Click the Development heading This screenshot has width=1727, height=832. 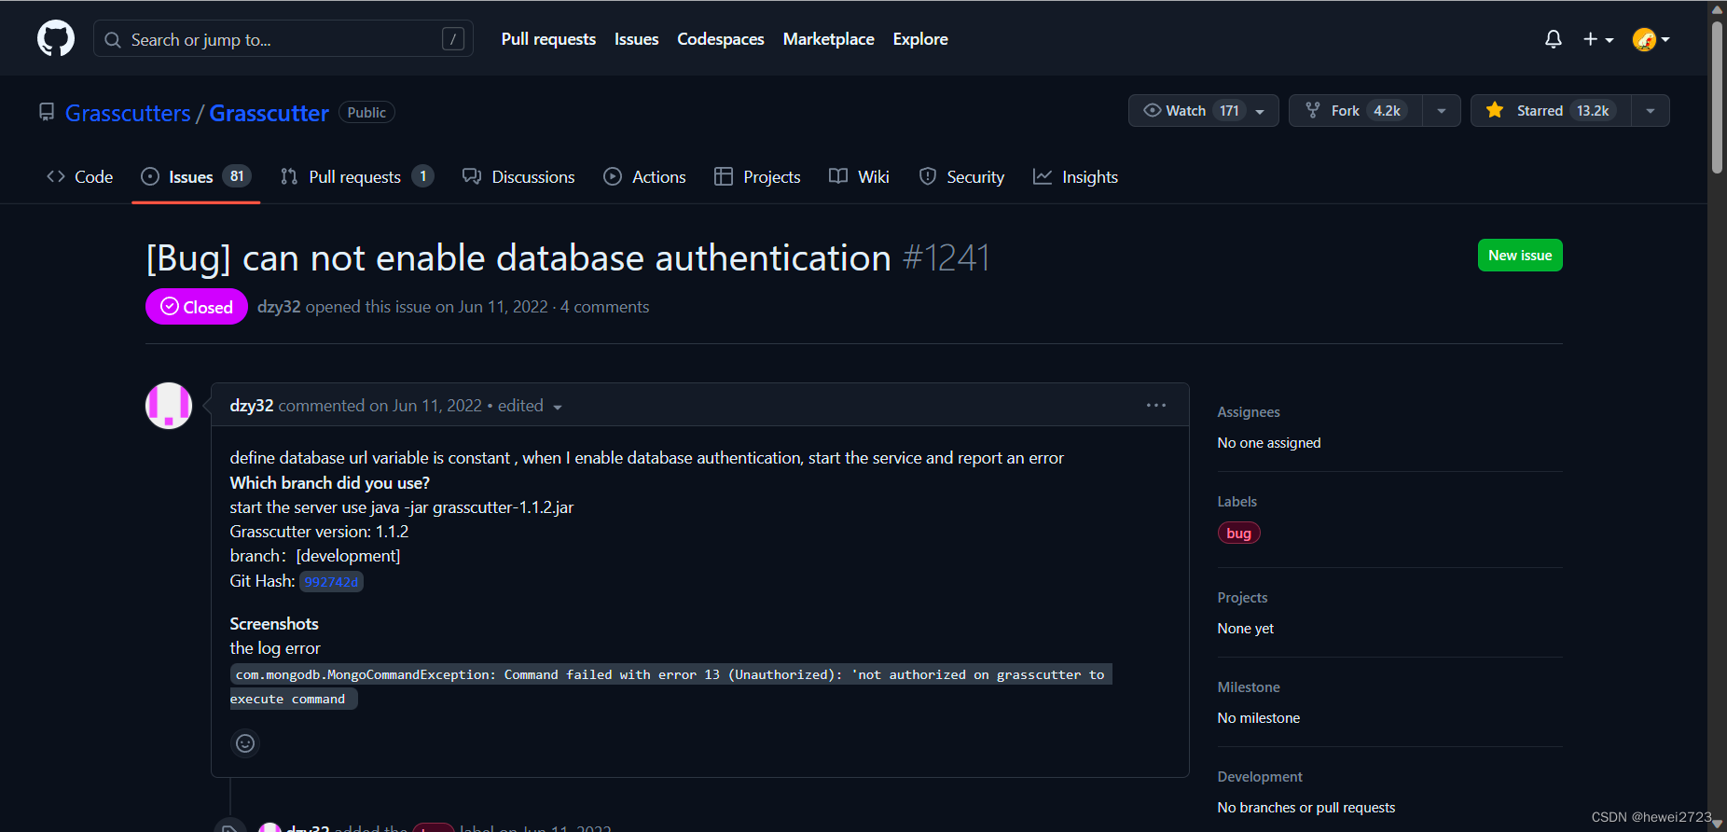click(1260, 777)
